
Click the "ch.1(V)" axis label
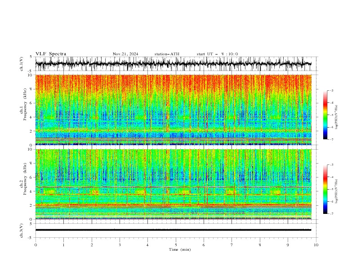coord(22,64)
